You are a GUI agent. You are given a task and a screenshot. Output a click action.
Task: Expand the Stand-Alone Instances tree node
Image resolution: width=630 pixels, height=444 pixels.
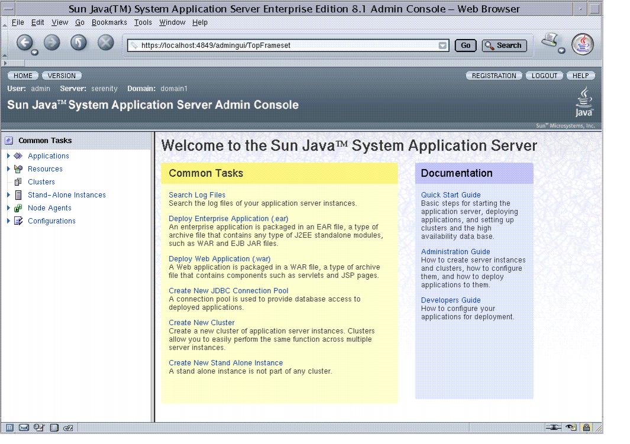pos(8,195)
